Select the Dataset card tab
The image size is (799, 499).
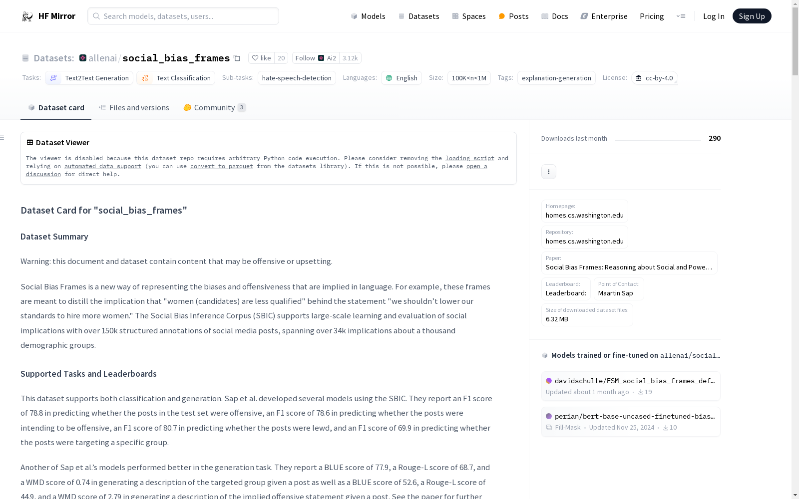(x=56, y=108)
